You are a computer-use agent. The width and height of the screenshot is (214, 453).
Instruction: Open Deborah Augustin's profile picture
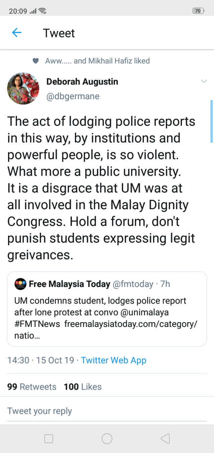[x=23, y=89]
